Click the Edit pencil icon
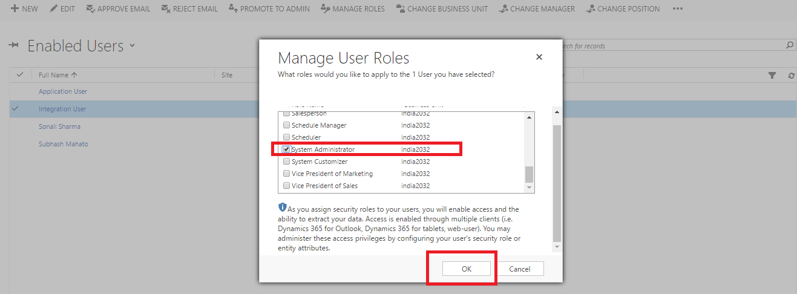This screenshot has width=797, height=294. (53, 9)
